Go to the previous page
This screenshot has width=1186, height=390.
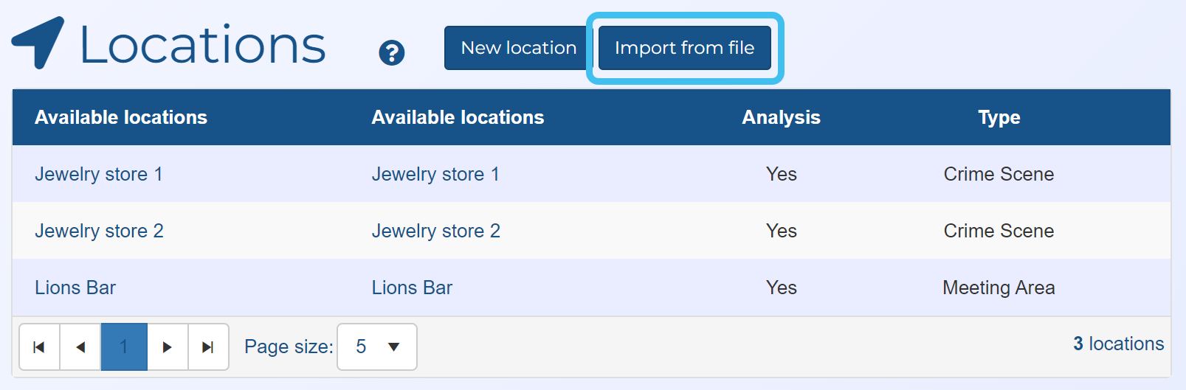tap(80, 347)
